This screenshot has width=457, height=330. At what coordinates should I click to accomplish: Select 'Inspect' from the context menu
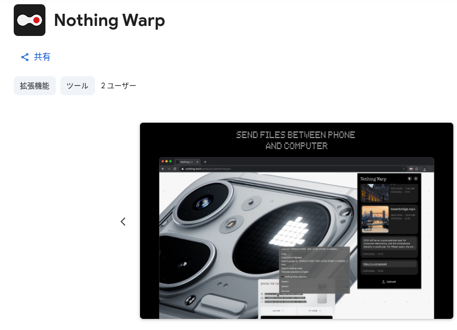coord(285,281)
